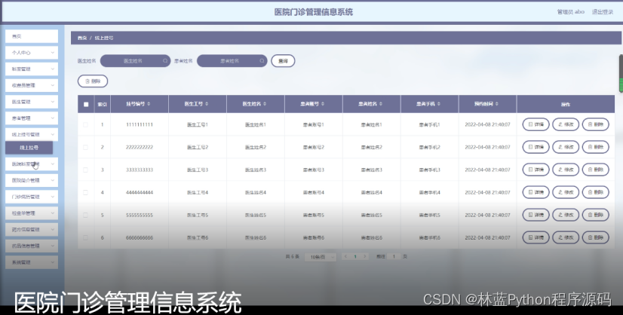Edit row 1111111111 with 修改
The image size is (623, 315).
[x=566, y=125]
